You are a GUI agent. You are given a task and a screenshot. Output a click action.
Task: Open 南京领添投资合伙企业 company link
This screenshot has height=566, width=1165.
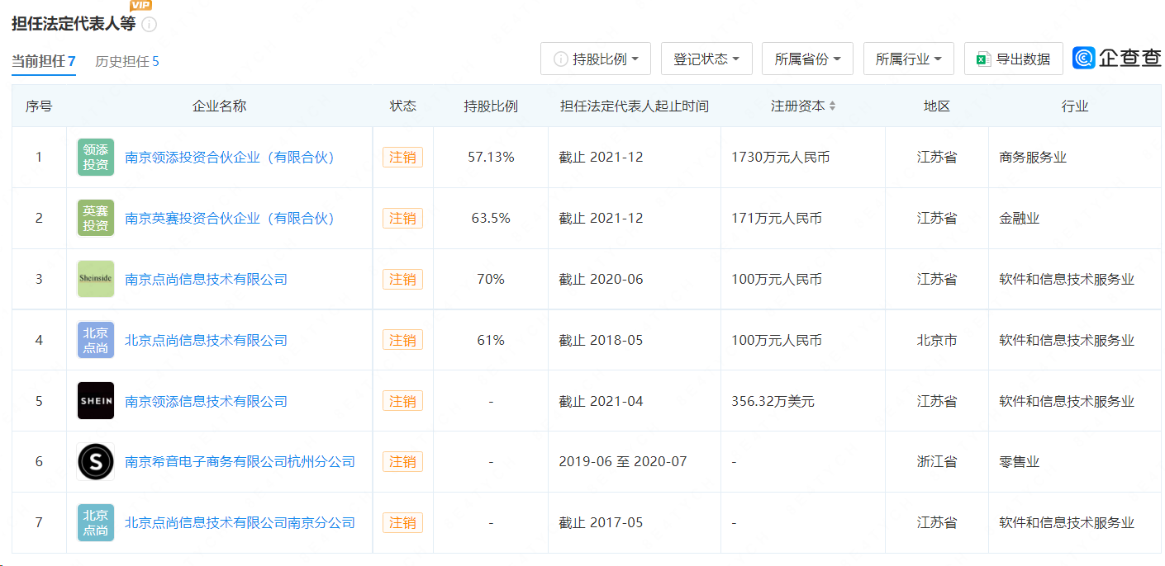tap(230, 157)
